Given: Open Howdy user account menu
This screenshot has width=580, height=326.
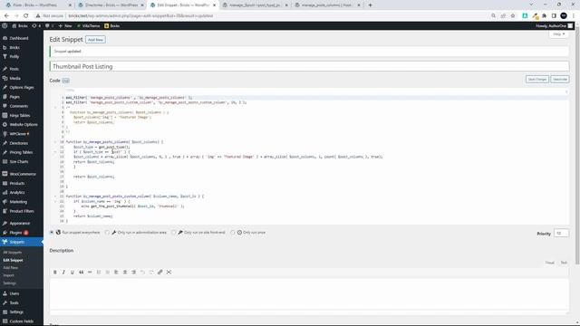Looking at the screenshot, I should (x=554, y=26).
